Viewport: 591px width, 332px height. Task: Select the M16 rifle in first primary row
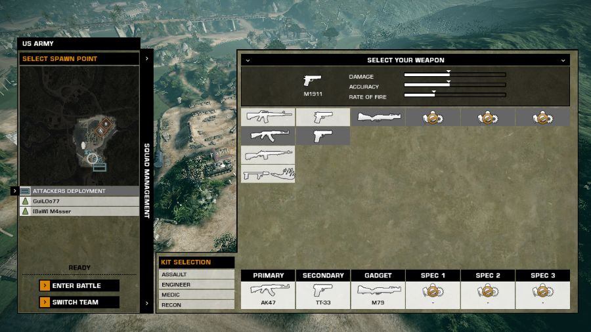click(x=268, y=117)
